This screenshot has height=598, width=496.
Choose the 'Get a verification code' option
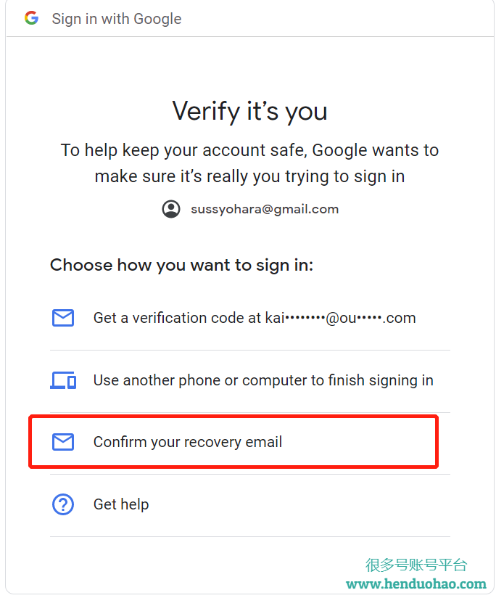tap(254, 318)
